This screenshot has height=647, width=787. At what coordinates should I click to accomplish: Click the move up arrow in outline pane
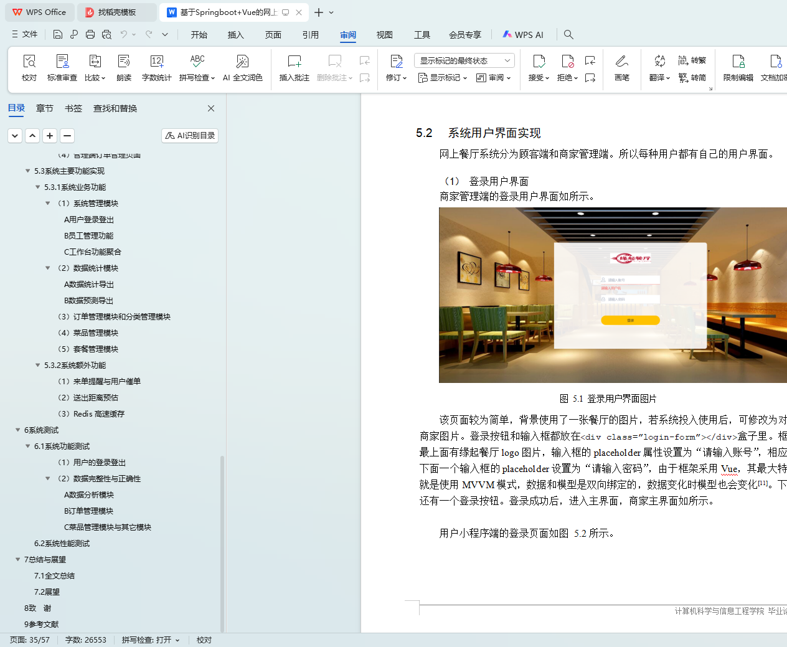32,135
